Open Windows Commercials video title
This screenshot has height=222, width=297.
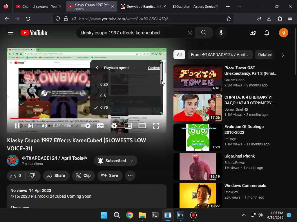point(245,186)
